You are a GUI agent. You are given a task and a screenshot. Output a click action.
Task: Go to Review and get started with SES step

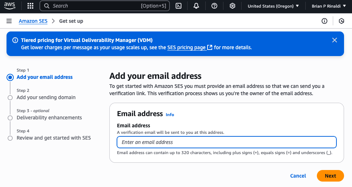click(54, 138)
